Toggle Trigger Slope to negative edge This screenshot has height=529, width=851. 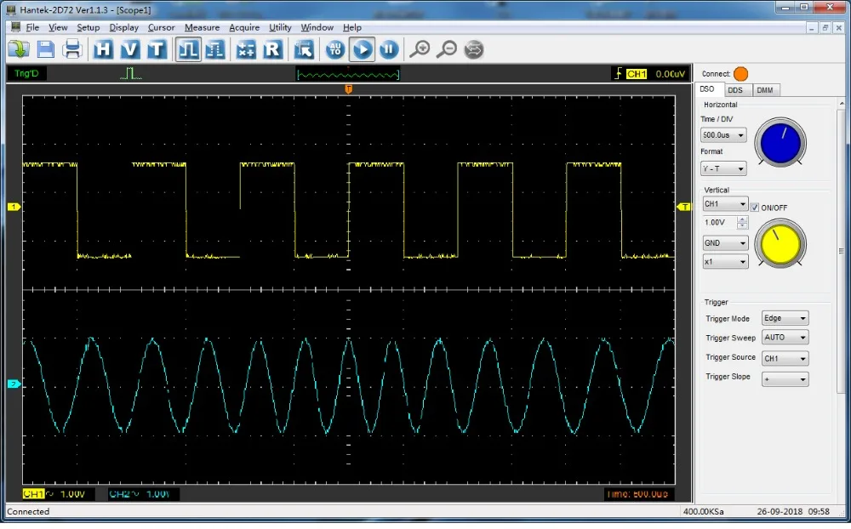pyautogui.click(x=784, y=378)
